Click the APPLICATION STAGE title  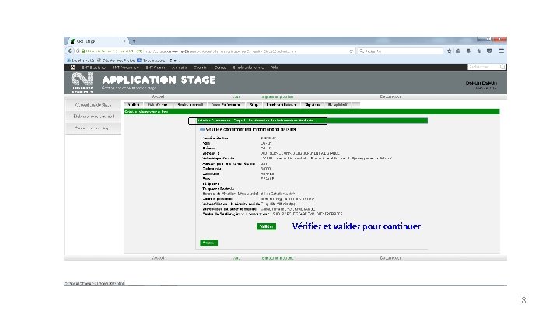[159, 80]
